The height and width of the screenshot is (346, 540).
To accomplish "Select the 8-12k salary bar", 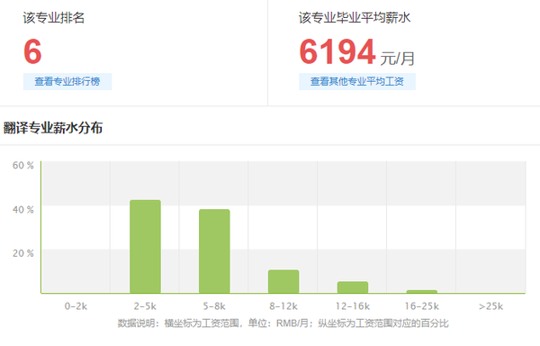I will click(283, 281).
